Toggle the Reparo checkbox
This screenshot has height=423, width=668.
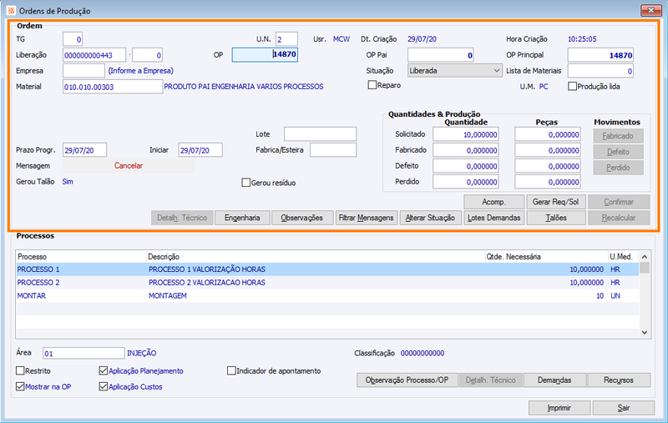(x=372, y=85)
